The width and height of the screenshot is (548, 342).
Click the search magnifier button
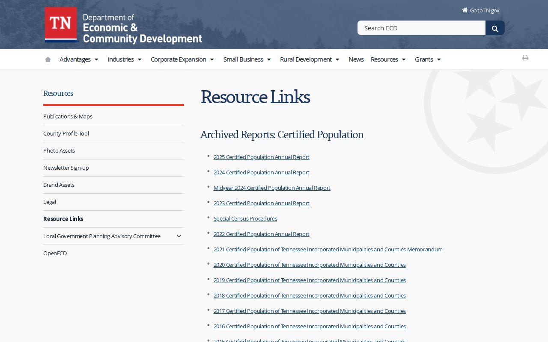[495, 28]
